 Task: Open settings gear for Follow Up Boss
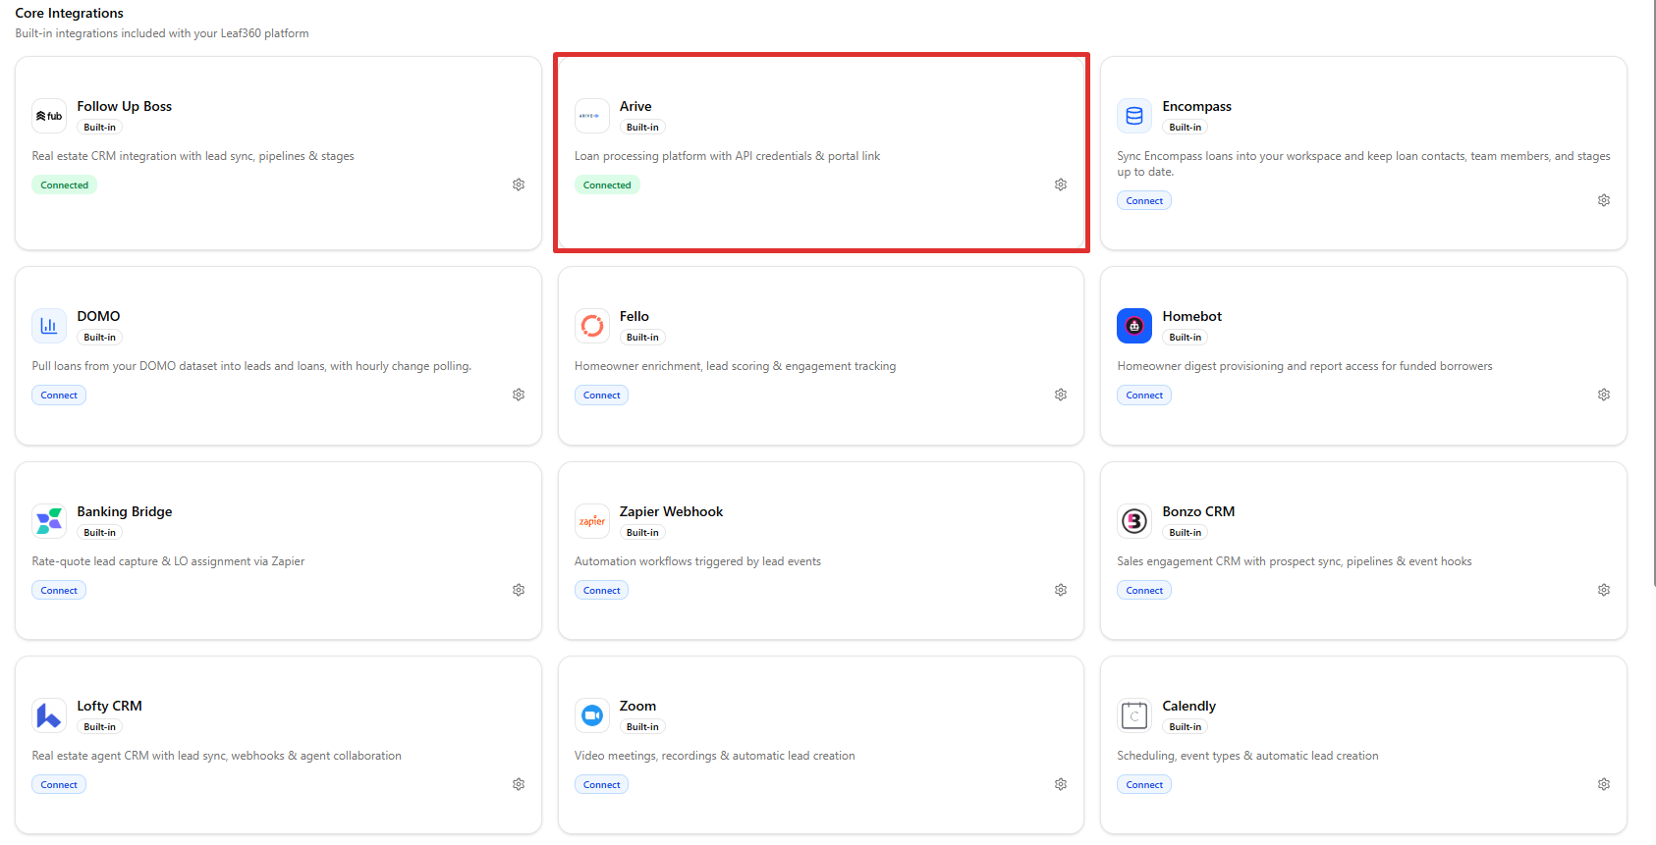point(519,185)
